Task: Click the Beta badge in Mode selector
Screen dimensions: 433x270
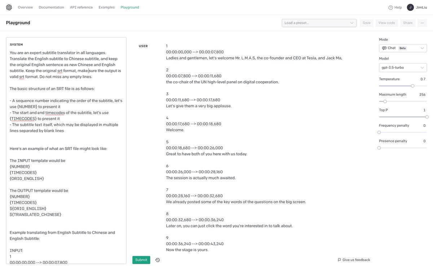Action: click(402, 48)
